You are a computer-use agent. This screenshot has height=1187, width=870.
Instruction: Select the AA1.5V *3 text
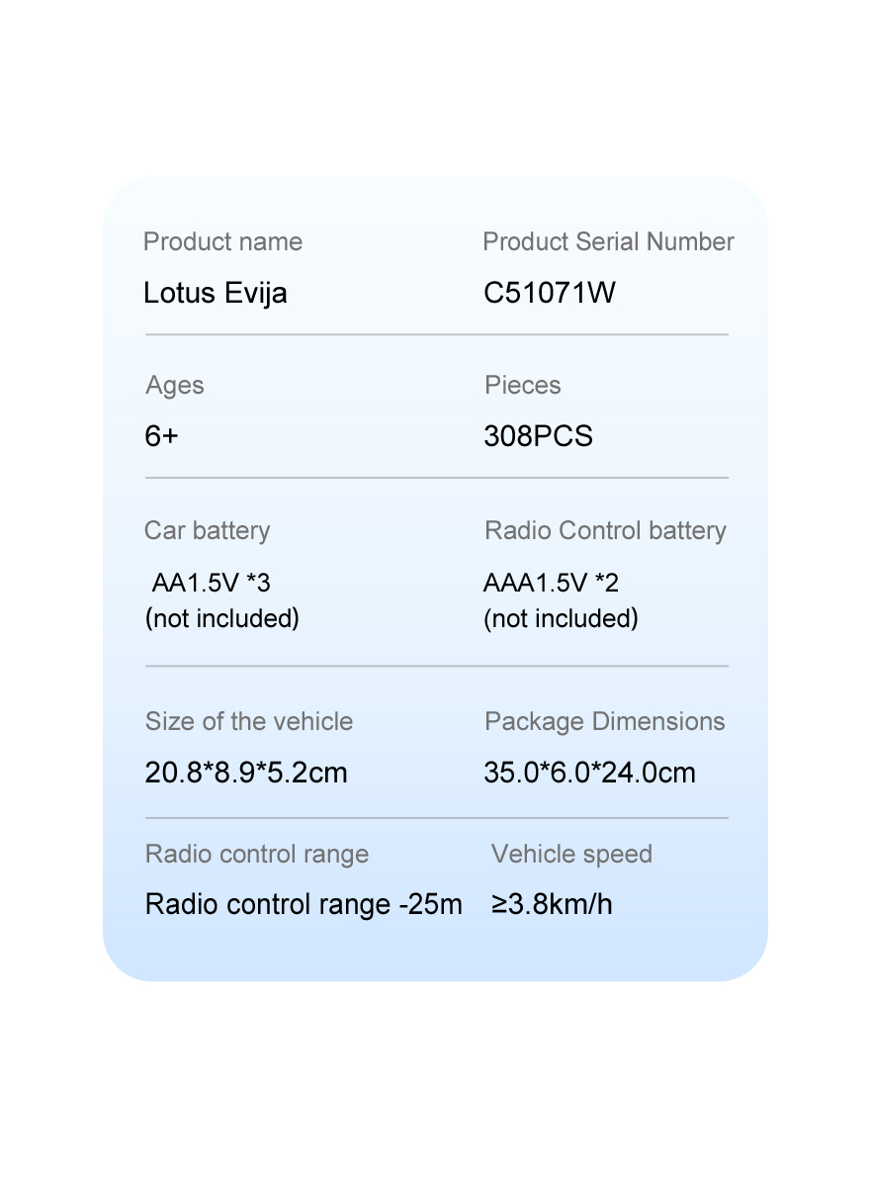(211, 583)
